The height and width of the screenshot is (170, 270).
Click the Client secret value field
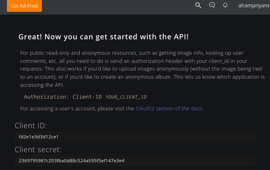(x=135, y=161)
